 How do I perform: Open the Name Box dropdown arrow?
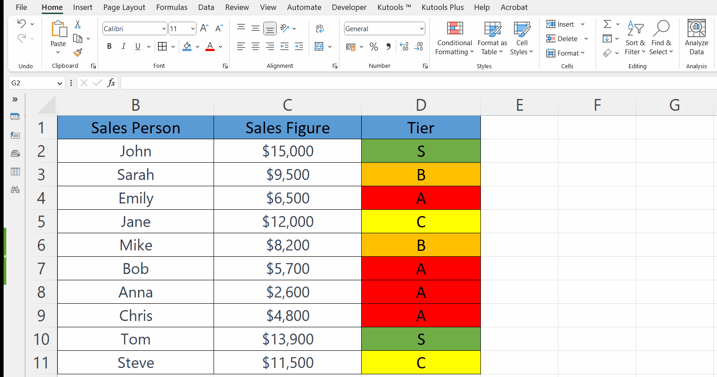60,83
